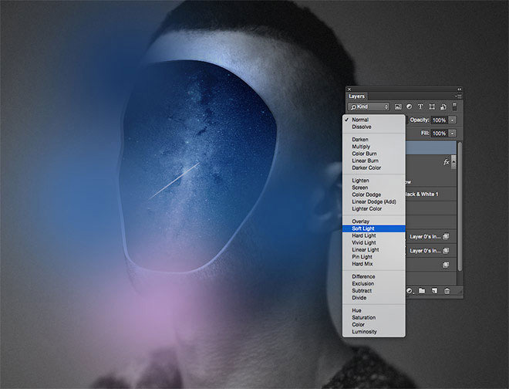This screenshot has height=389, width=509.
Task: Choose Luminosity blend mode
Action: coord(374,332)
